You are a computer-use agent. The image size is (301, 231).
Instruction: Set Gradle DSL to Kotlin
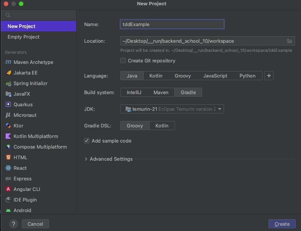(x=162, y=126)
